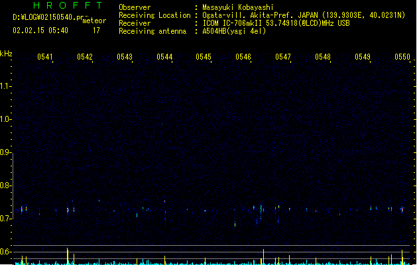The image size is (417, 265).
Task: Click the Ogata-vill. Akita-Pref. JAPAN location text
Action: coord(304,15)
